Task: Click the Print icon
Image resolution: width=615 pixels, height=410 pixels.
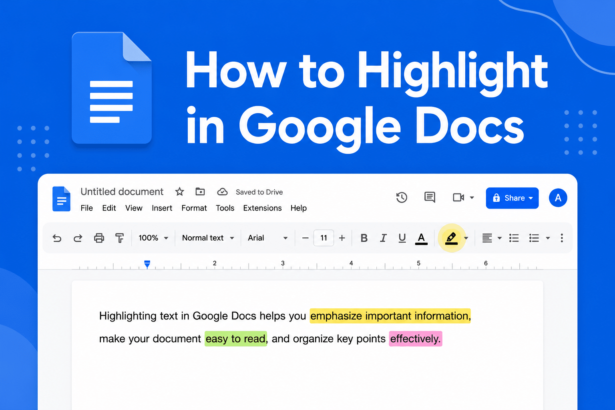Action: [99, 238]
